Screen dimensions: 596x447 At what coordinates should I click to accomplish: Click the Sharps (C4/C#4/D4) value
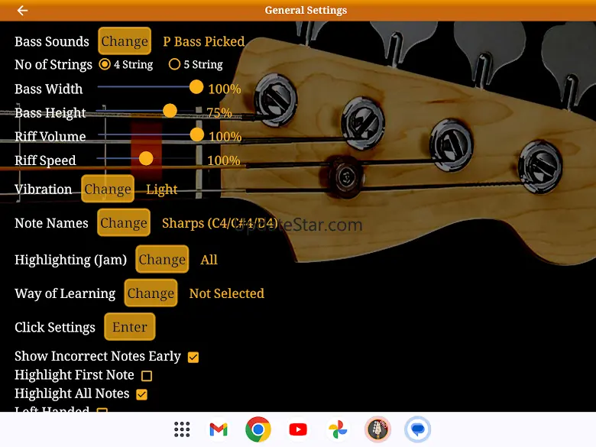coord(220,223)
